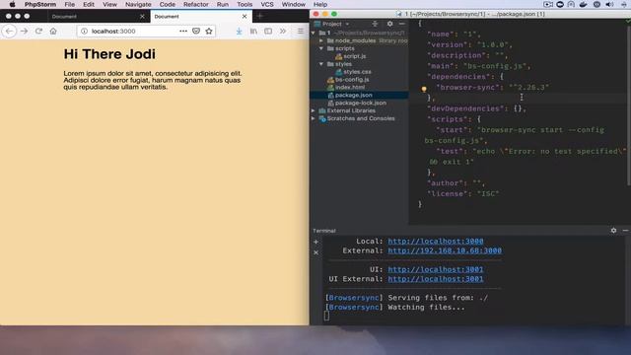
Task: Open Local http://localhost:3000 link
Action: 436,241
